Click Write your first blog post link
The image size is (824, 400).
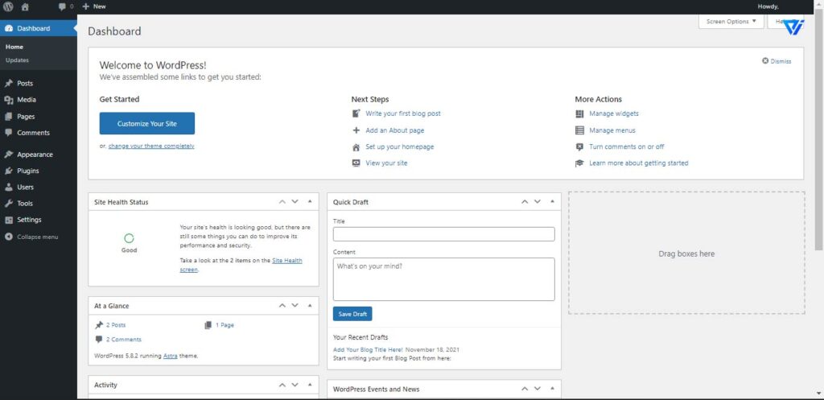point(403,113)
